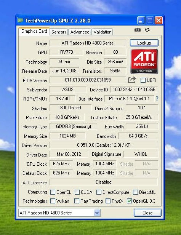Screen dimensions: 181x235
Task: Click the Die Size value 256 mm²
Action: click(115, 62)
